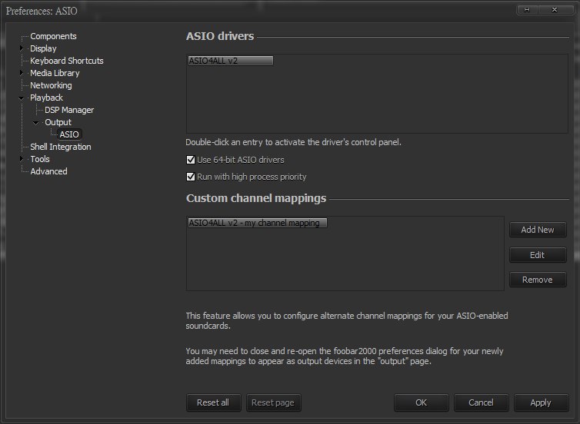Remove the selected channel mapping

537,280
